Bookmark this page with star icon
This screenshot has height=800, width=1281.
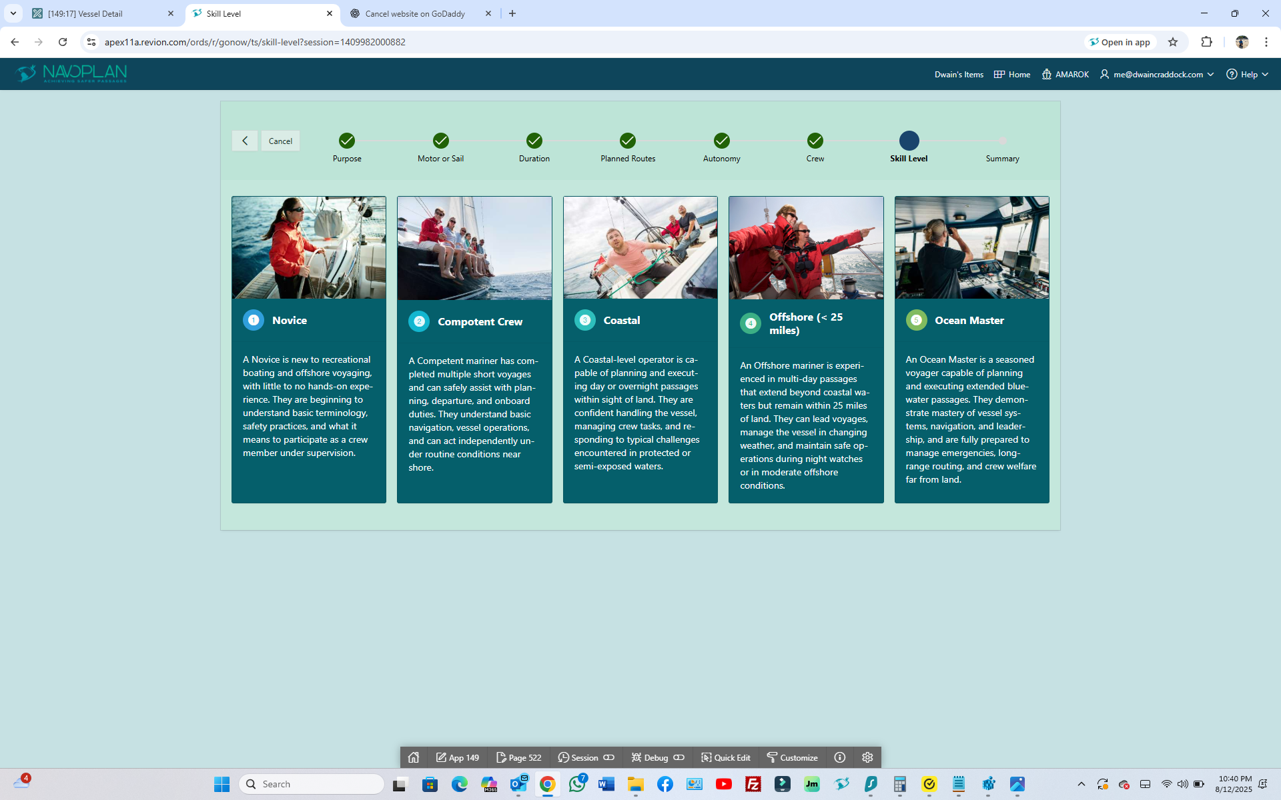[1173, 42]
